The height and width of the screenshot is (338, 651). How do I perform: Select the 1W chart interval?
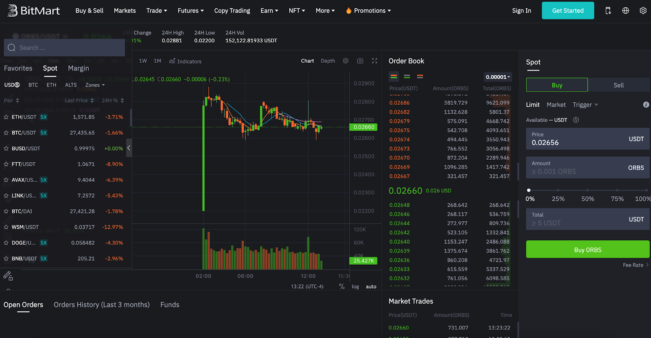pos(143,61)
